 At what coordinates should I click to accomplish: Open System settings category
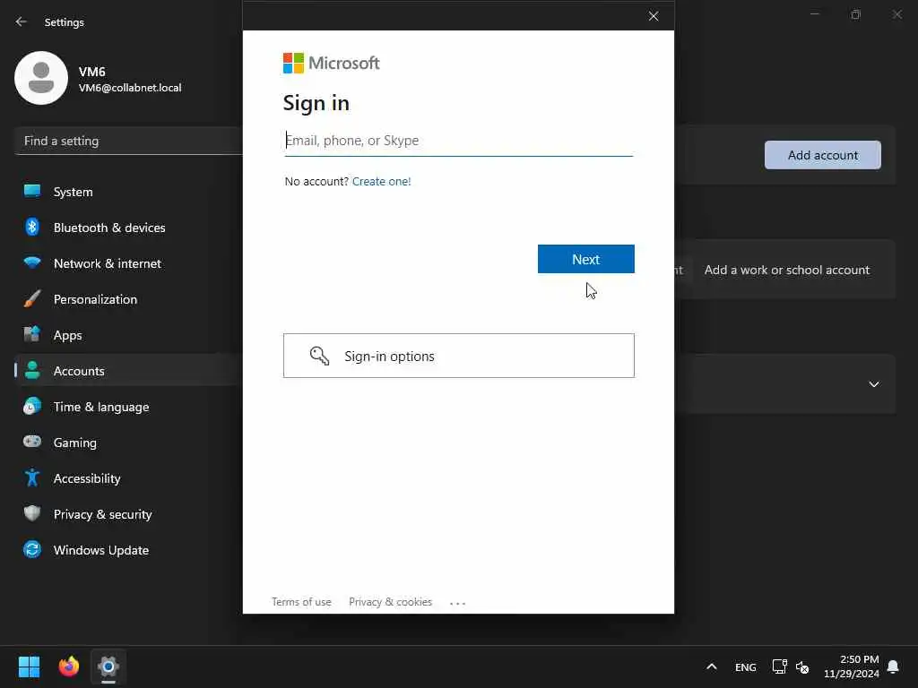click(127, 192)
